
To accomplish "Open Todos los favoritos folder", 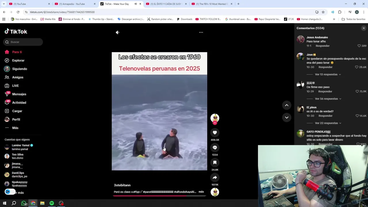I will click(x=353, y=19).
